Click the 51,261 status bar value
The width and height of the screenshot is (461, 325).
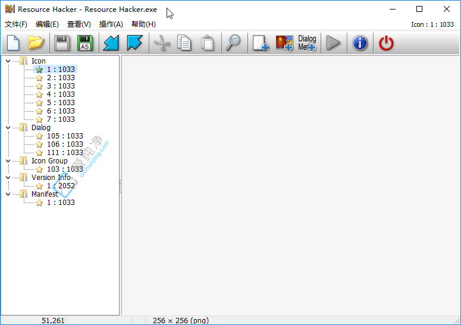pyautogui.click(x=53, y=321)
